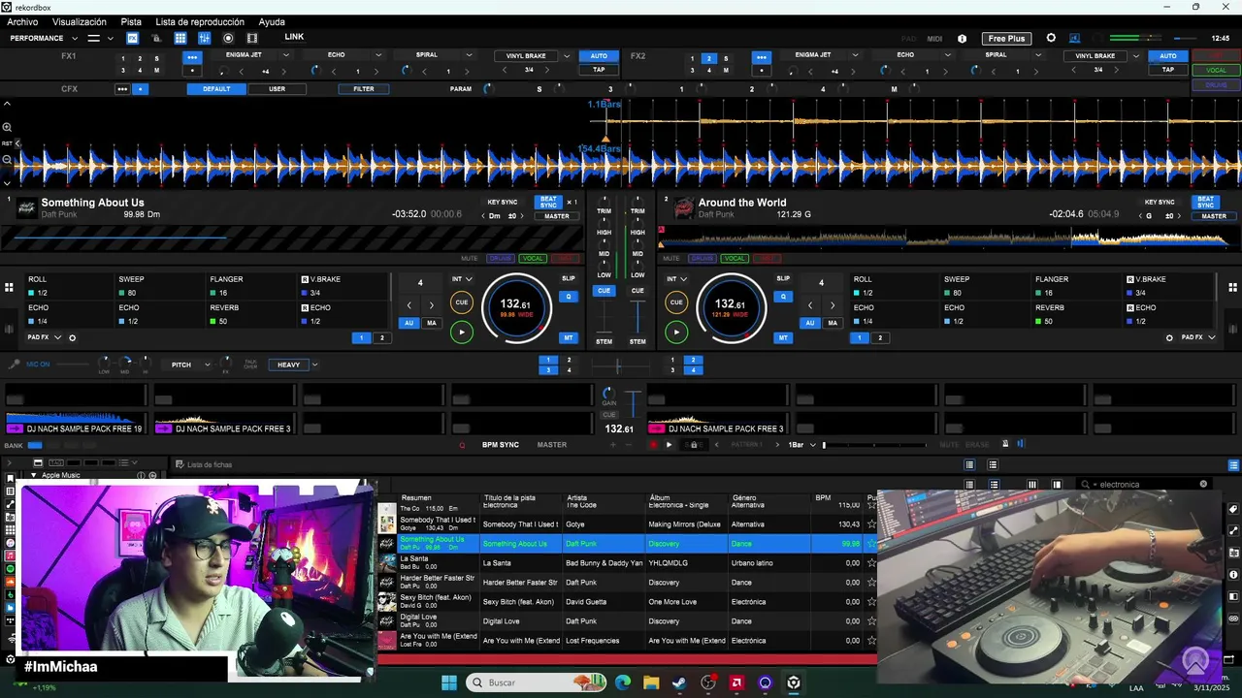
Task: Toggle deck 2 master tempo MT
Action: [783, 338]
